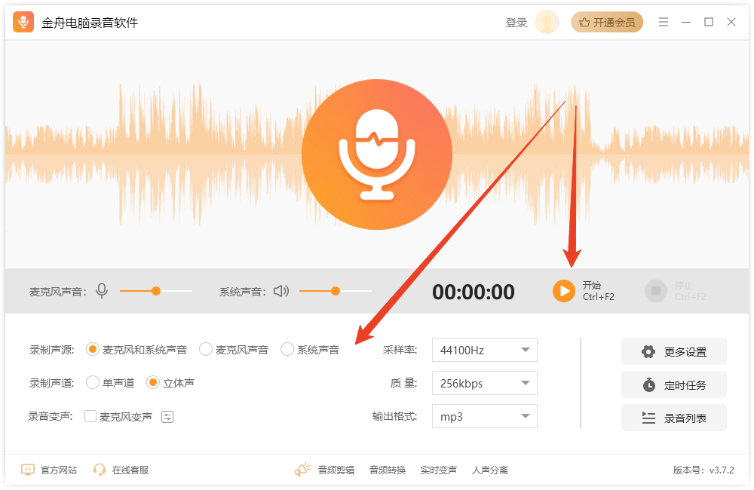Viewport: 754px width, 490px height.
Task: Click the 版本号 v3.7.2 text
Action: (x=703, y=470)
